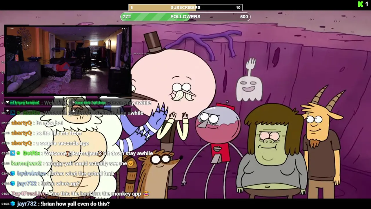Click 'Welcome @karmajean2 Sit down stay awhile' text

98,153
